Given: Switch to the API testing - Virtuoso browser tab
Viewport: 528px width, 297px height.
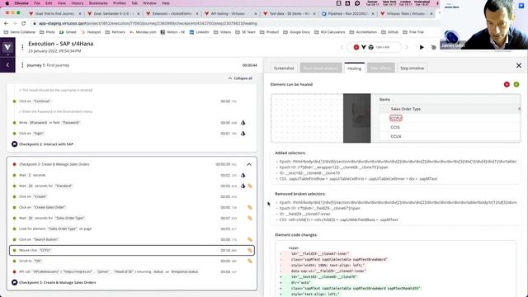Looking at the screenshot, I should [x=230, y=13].
